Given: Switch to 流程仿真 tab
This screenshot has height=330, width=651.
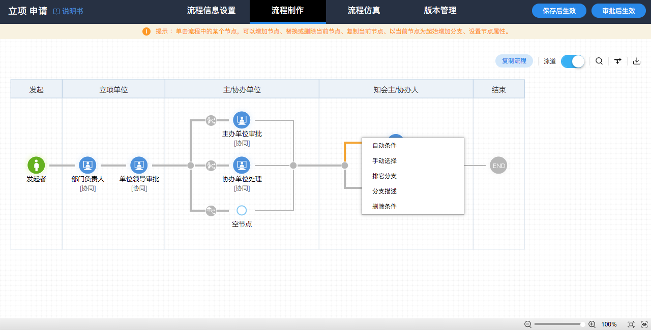Looking at the screenshot, I should 364,10.
